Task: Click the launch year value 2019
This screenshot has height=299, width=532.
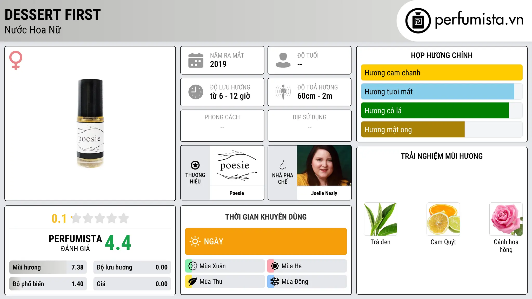Action: (218, 64)
